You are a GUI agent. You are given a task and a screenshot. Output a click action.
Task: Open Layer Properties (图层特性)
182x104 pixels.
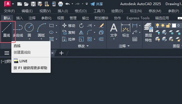pyautogui.click(x=148, y=32)
